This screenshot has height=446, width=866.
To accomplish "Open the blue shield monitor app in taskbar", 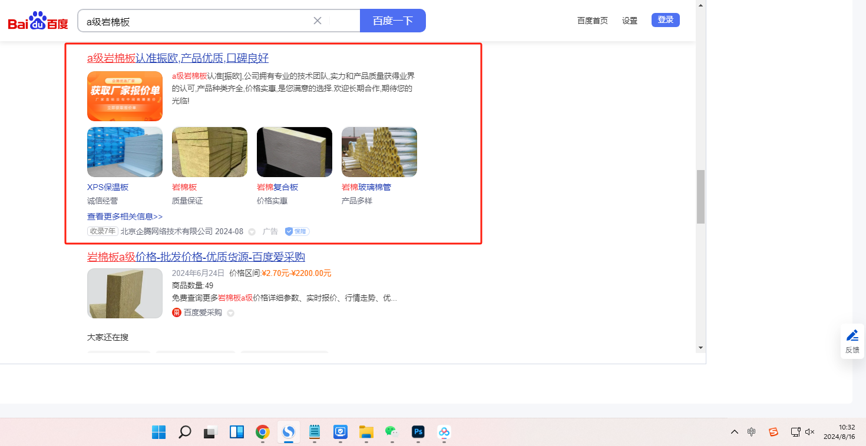I will 341,432.
